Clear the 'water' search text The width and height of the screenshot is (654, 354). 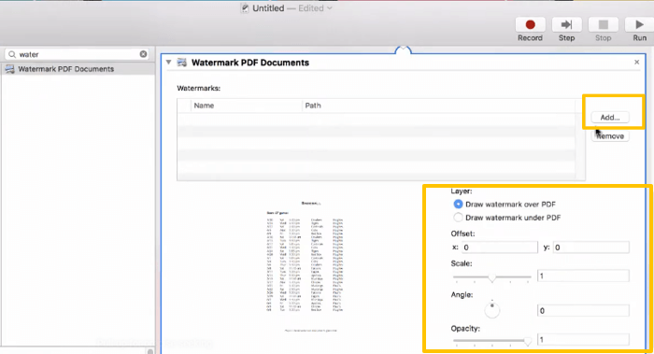tap(143, 54)
